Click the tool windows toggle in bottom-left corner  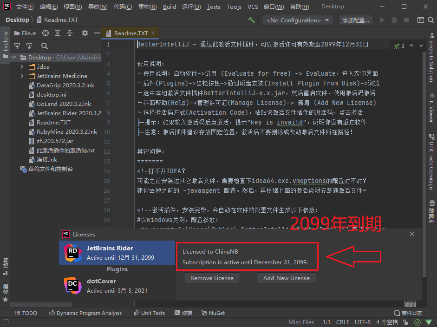[x=6, y=322]
